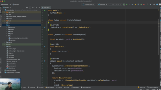Open Search Everywhere magnifier icon
This screenshot has width=161, height=90.
pos(154,4)
